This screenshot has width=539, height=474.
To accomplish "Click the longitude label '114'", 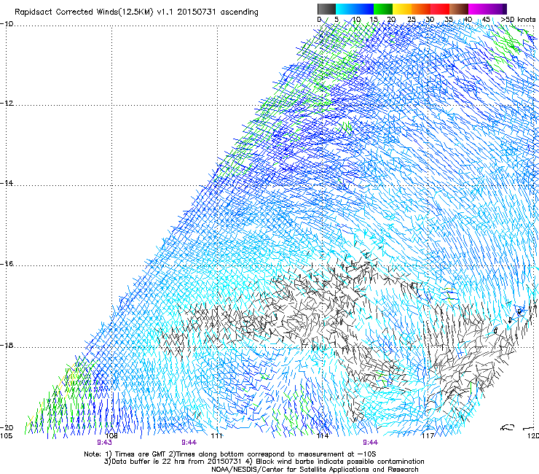I will (323, 436).
